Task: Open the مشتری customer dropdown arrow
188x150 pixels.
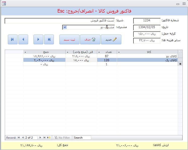Action: coord(64,27)
